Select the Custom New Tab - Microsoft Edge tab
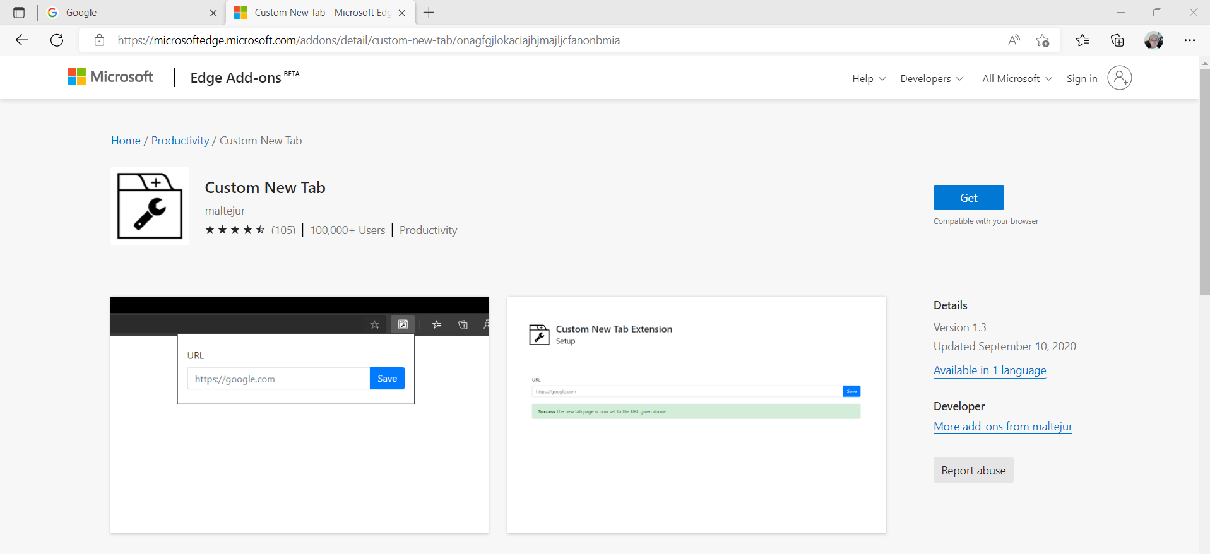Viewport: 1210px width, 554px height. 321,13
